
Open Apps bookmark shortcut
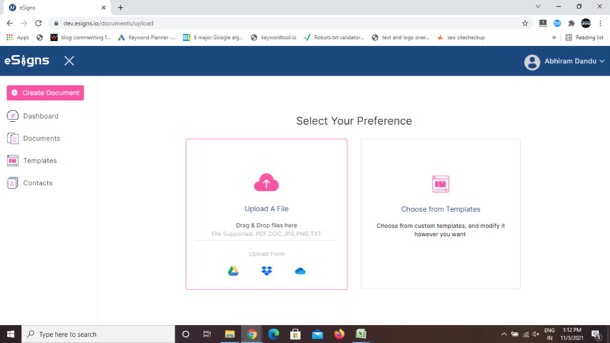coord(18,37)
